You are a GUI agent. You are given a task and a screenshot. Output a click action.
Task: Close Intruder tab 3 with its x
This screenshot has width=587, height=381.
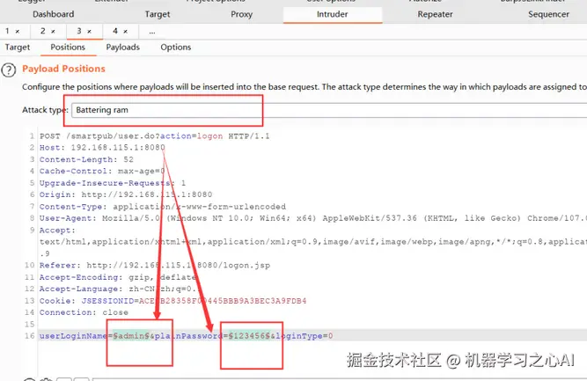click(89, 32)
